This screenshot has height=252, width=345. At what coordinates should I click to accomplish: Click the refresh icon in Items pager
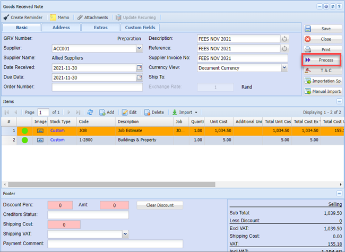click(90, 112)
